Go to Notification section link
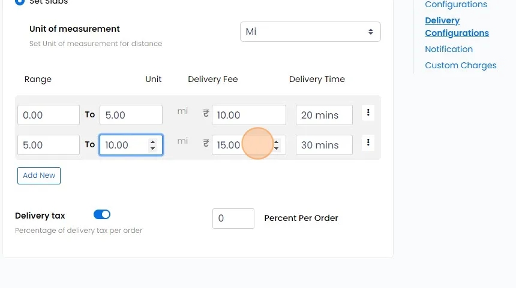This screenshot has width=516, height=288. 448,49
